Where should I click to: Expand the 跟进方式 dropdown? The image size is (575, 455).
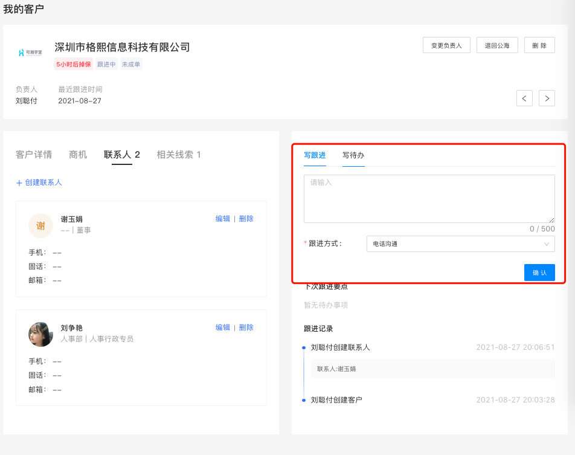click(460, 244)
